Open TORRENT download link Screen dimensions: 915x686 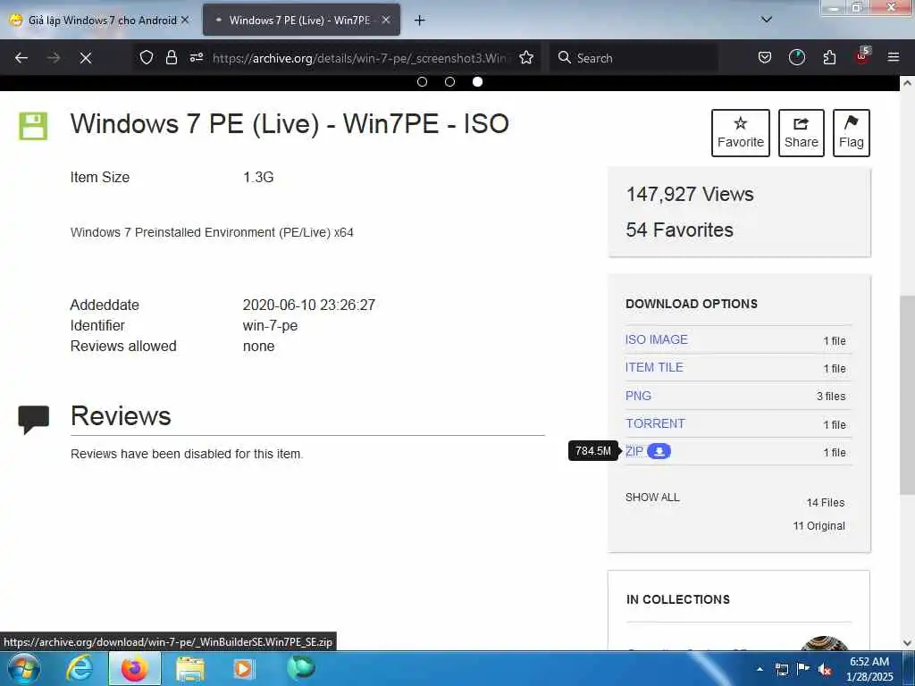tap(655, 423)
